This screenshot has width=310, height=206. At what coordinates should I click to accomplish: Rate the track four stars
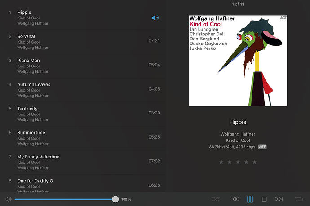[246, 162]
